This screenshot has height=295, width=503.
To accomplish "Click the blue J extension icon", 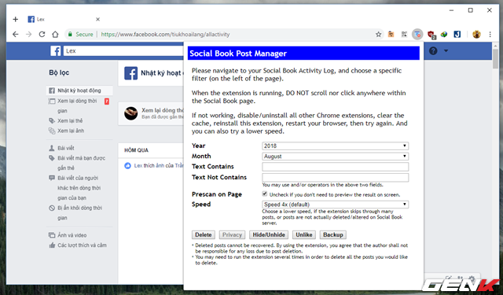I will point(457,34).
